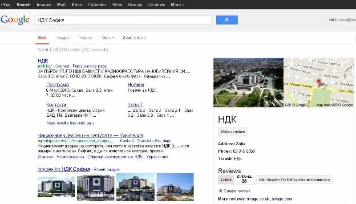The image size is (356, 204).
Task: Click Report images link
Action: click(x=106, y=169)
